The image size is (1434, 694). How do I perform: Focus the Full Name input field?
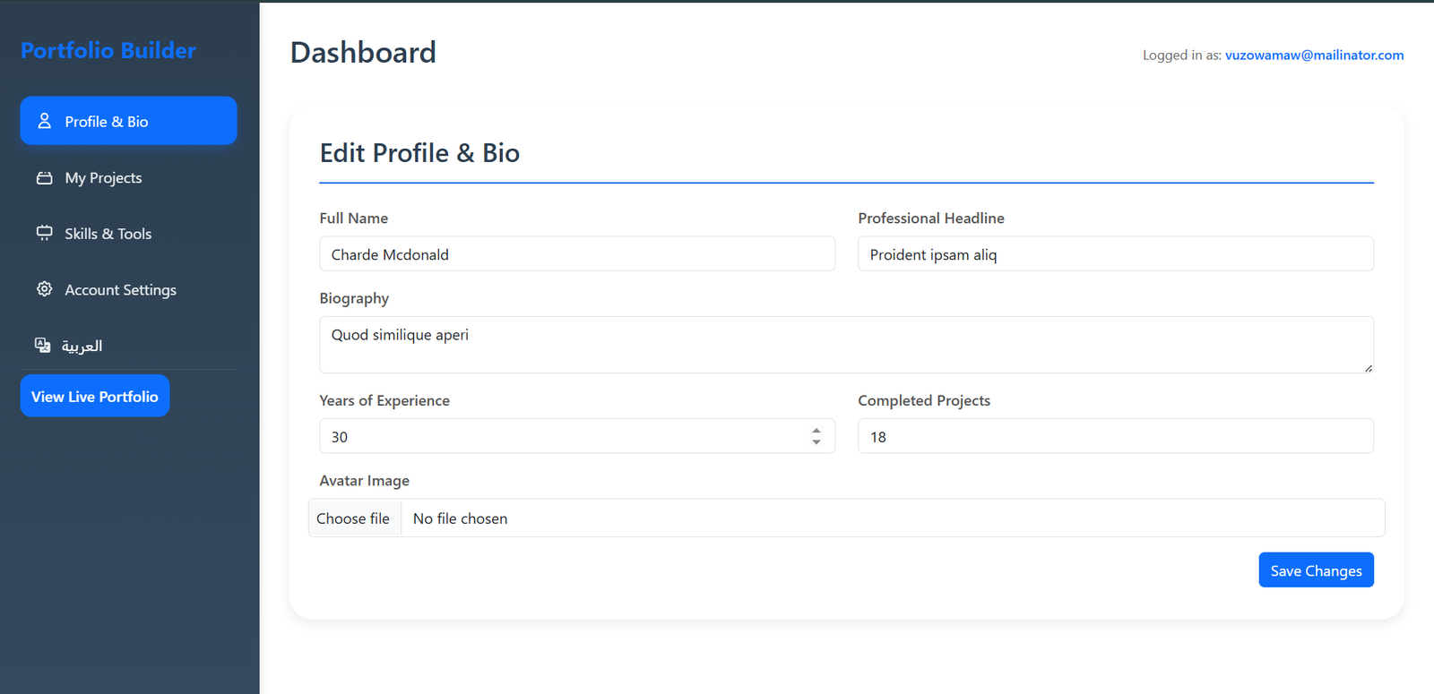pyautogui.click(x=577, y=254)
